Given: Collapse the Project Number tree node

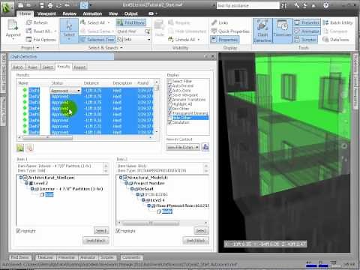Looking at the screenshot, I should (x=126, y=183).
